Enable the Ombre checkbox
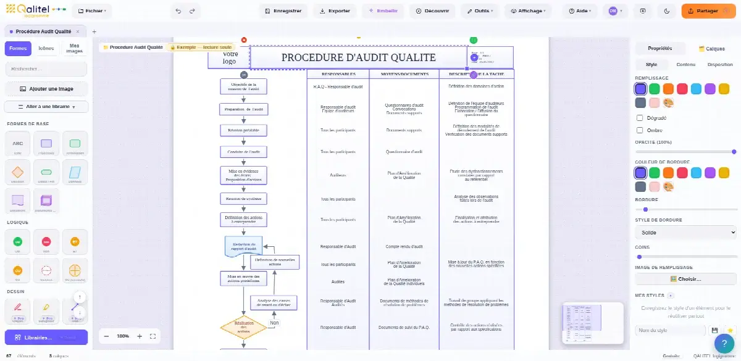Image resolution: width=741 pixels, height=361 pixels. (640, 130)
